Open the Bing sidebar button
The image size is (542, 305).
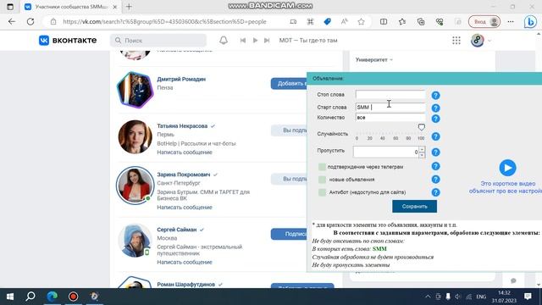tap(530, 22)
